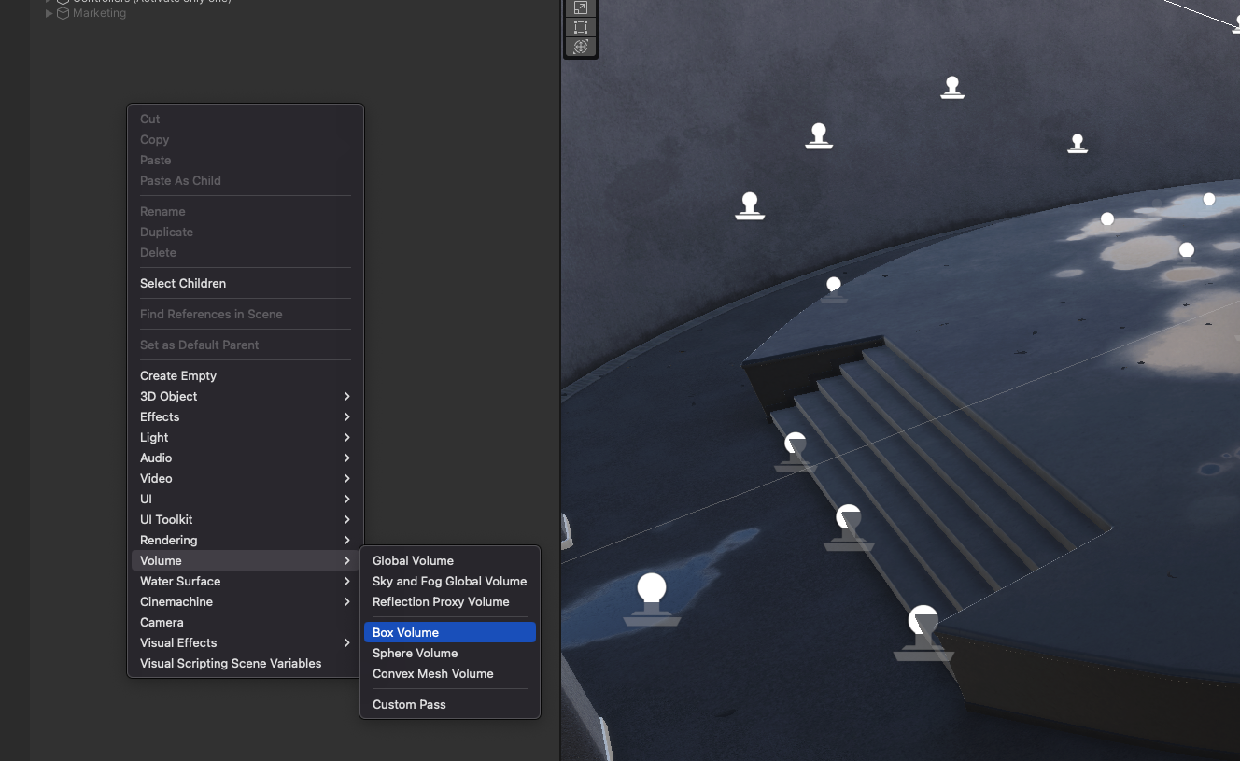Click the greyed Rename menu entry
1240x761 pixels.
click(x=246, y=211)
